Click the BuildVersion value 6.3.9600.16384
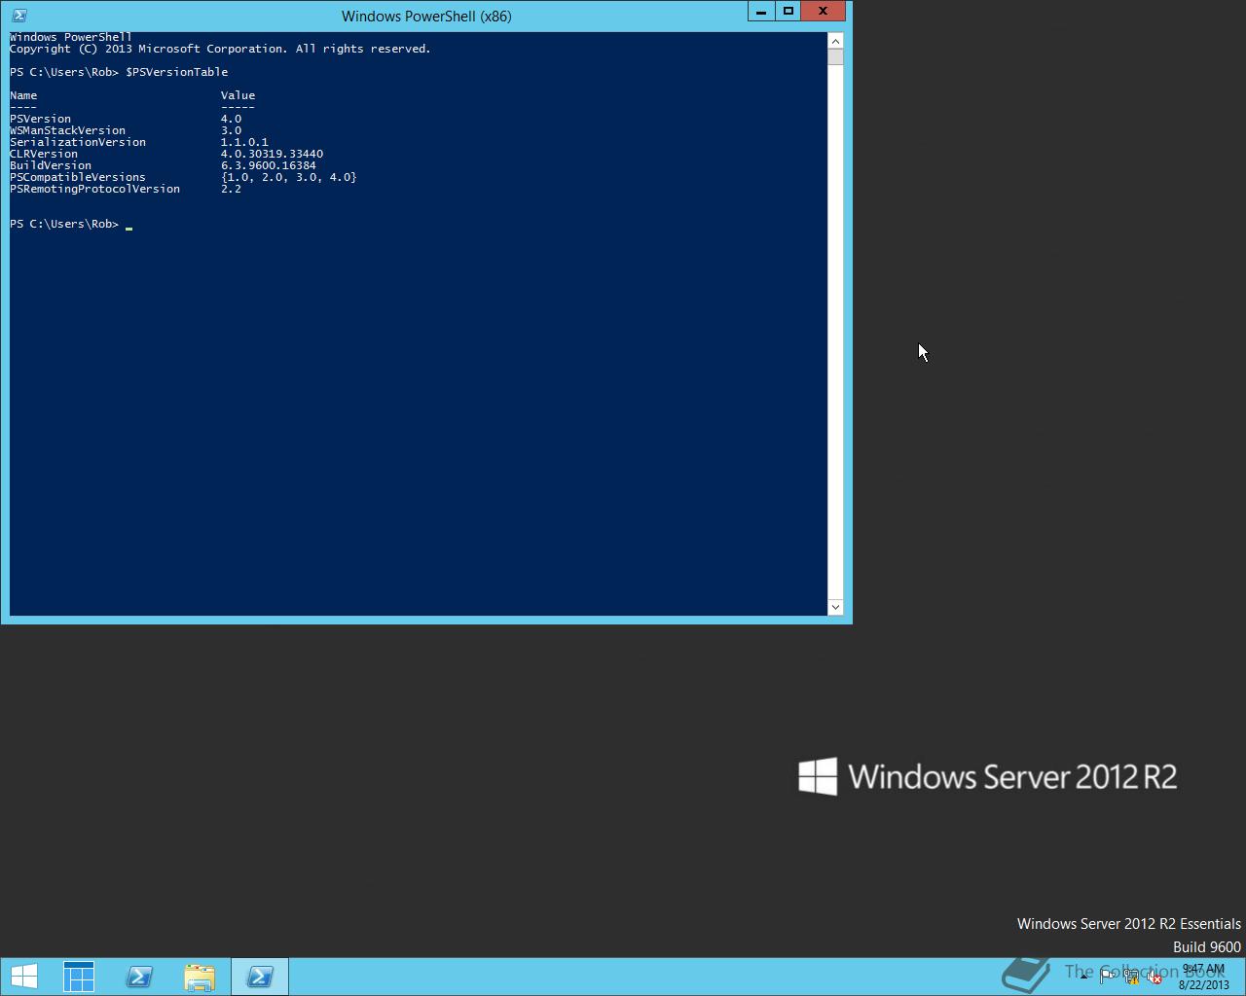 click(x=268, y=165)
